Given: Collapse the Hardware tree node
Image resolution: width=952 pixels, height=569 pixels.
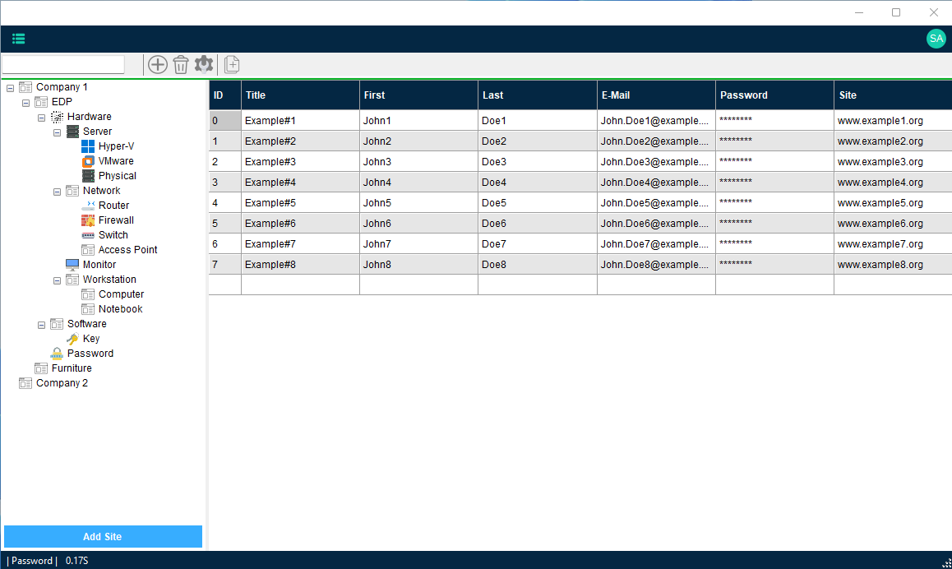Looking at the screenshot, I should click(41, 118).
